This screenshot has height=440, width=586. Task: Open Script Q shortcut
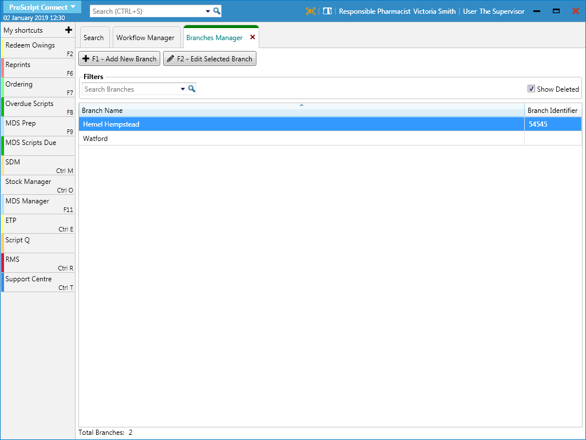[x=38, y=243]
